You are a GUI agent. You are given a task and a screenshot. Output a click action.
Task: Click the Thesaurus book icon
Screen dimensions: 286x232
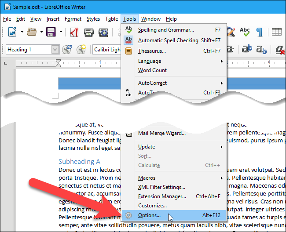[128, 51]
